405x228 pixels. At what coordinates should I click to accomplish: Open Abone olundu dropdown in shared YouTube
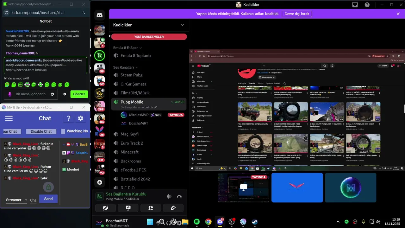point(267,77)
